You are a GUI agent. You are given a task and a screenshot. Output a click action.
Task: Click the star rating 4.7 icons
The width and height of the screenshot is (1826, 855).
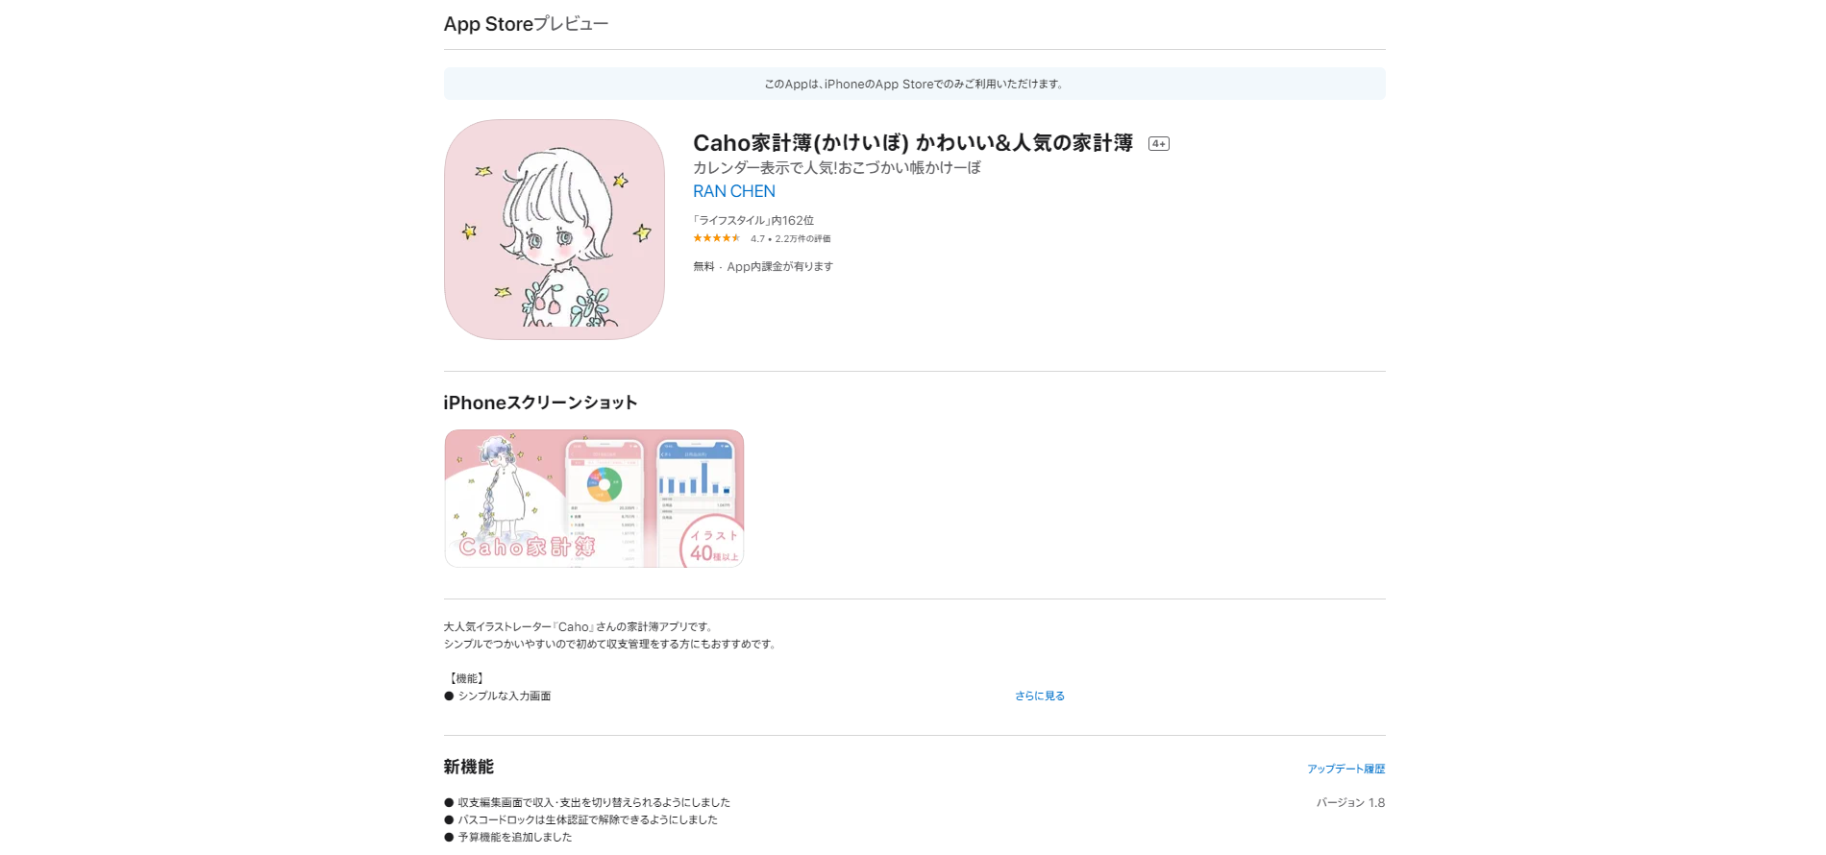tap(717, 238)
